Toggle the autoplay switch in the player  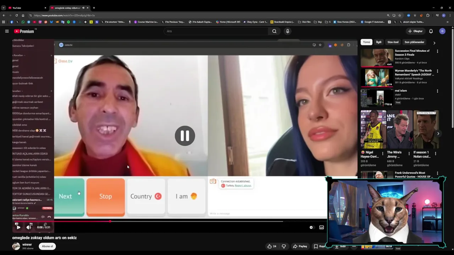pos(311,227)
